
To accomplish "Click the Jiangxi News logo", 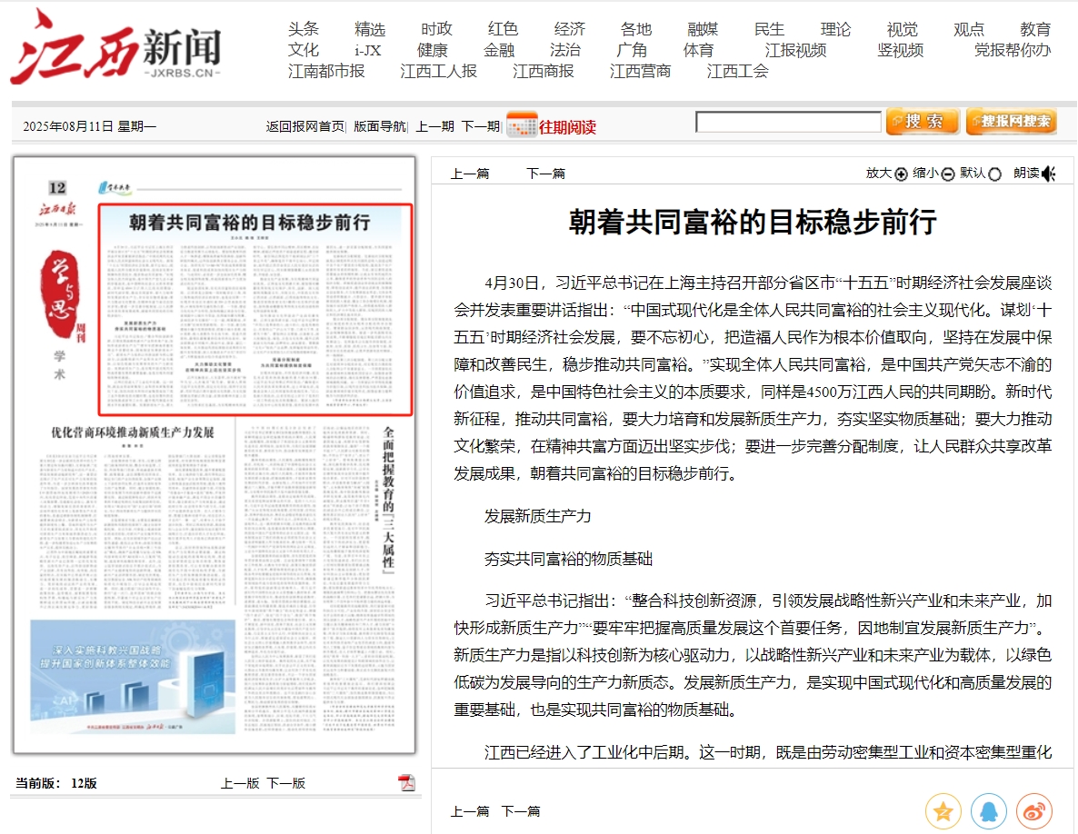I will pos(116,47).
